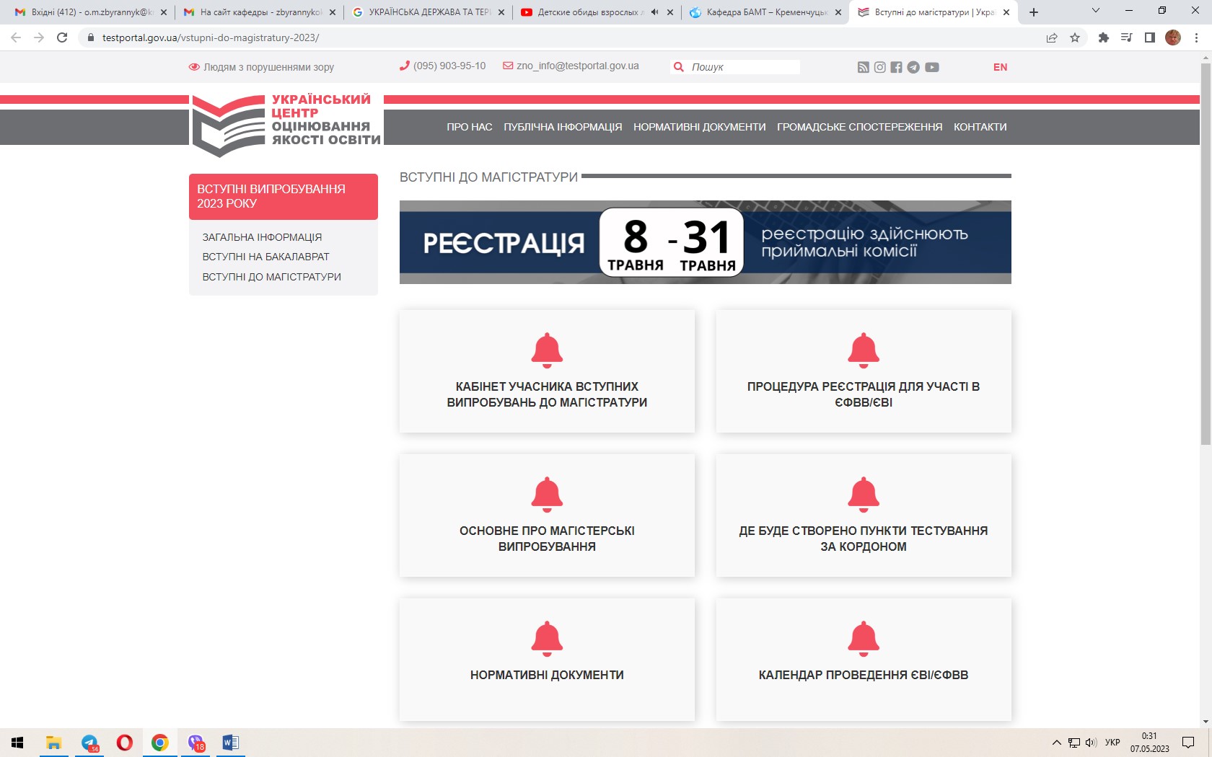
Task: Mute the tab playing audio via speaker icon
Action: point(654,12)
